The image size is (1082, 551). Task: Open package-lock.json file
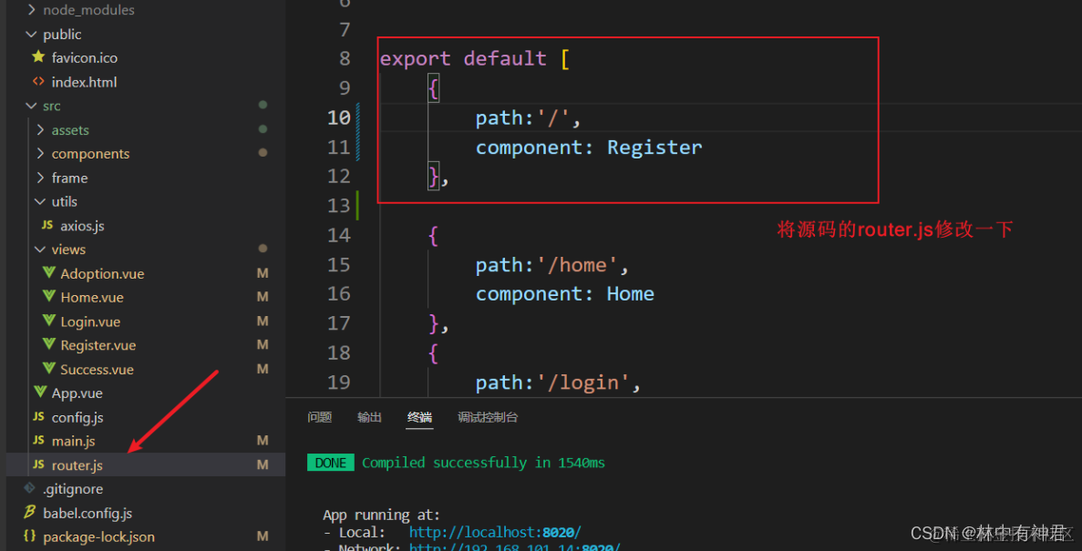point(98,537)
